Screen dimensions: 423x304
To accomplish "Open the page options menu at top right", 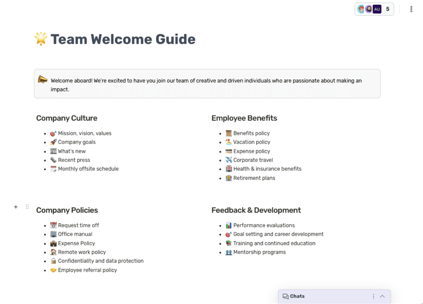I will click(x=411, y=9).
